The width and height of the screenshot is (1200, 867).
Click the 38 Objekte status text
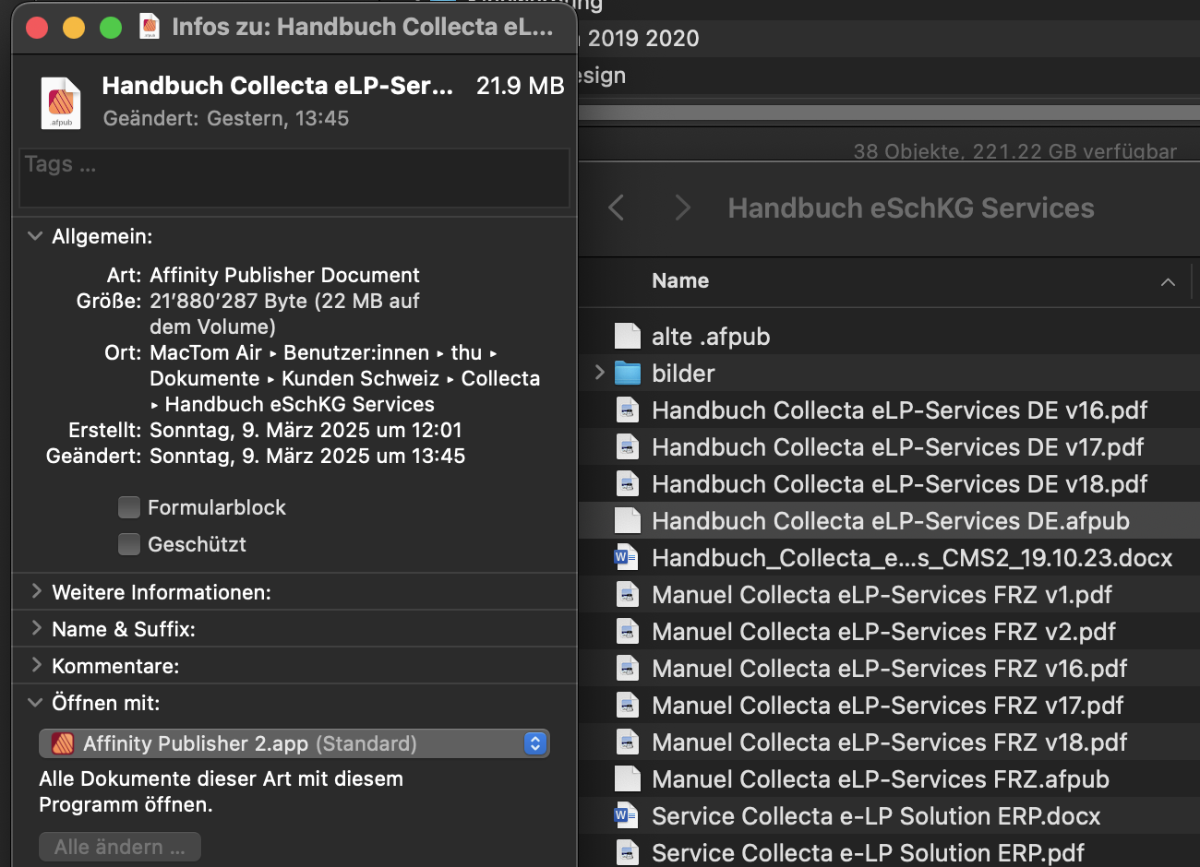click(x=1014, y=151)
